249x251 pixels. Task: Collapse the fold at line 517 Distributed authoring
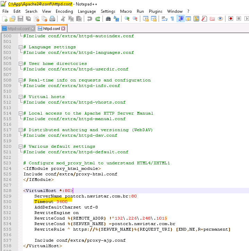[20, 130]
